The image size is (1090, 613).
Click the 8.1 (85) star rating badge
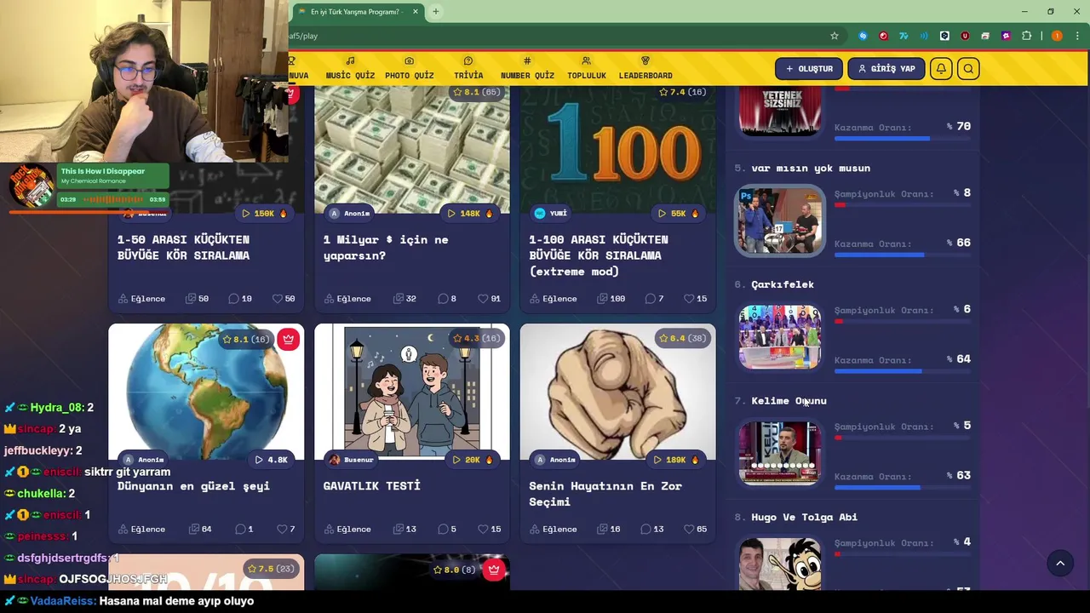477,92
